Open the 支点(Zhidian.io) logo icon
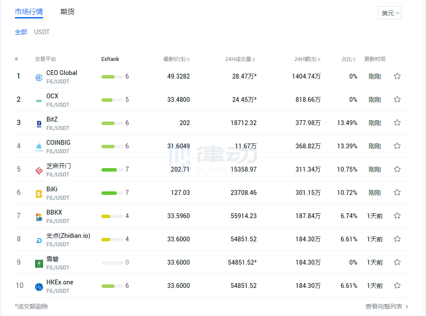The width and height of the screenshot is (426, 316). (39, 241)
